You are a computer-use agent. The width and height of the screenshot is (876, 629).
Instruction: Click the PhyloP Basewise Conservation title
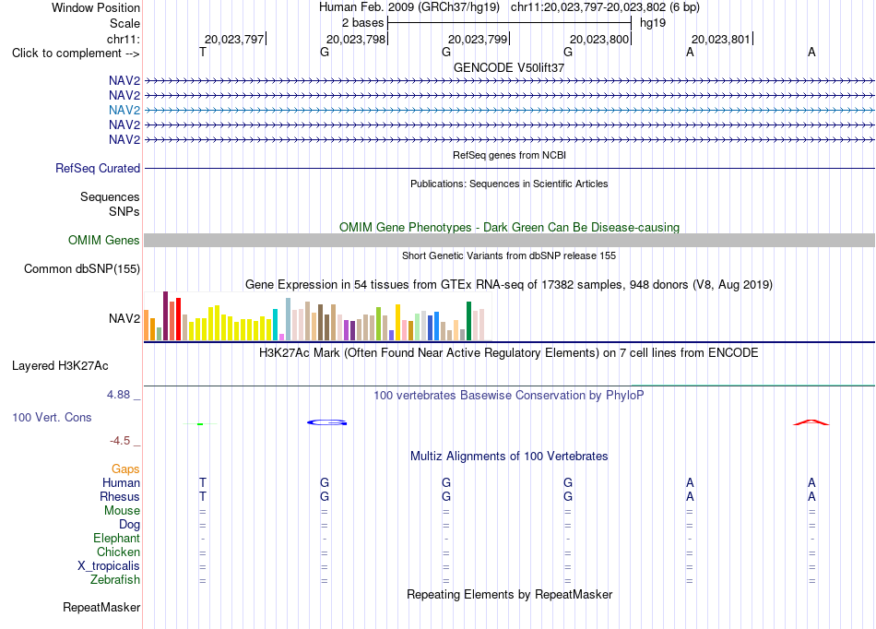tap(509, 396)
